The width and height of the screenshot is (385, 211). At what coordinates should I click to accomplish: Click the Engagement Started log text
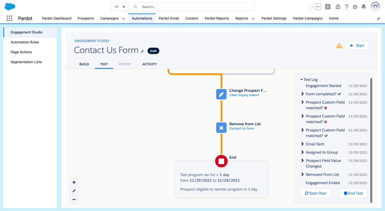(x=324, y=86)
